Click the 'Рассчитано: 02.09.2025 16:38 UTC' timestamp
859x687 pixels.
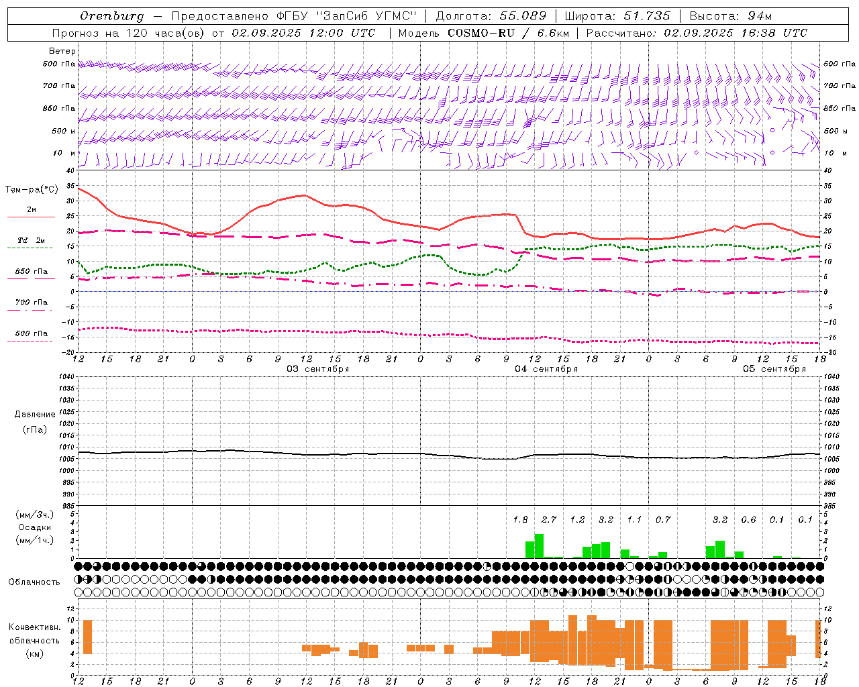(x=697, y=33)
